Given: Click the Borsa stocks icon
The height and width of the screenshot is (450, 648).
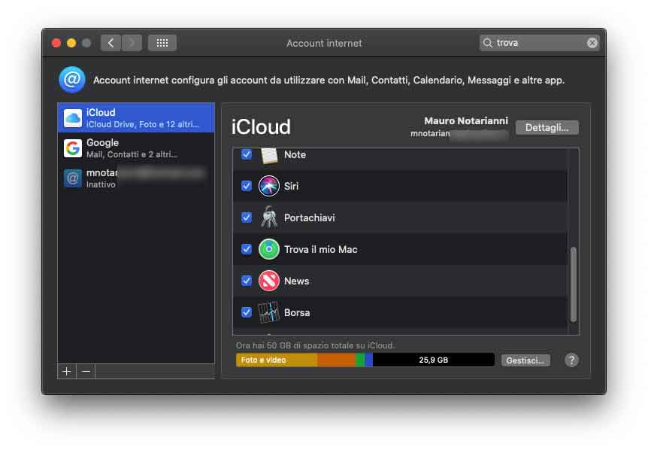Looking at the screenshot, I should [x=269, y=312].
